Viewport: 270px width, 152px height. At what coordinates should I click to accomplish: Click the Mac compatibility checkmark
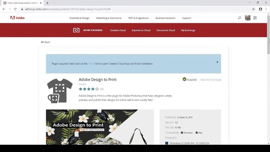(x=197, y=133)
